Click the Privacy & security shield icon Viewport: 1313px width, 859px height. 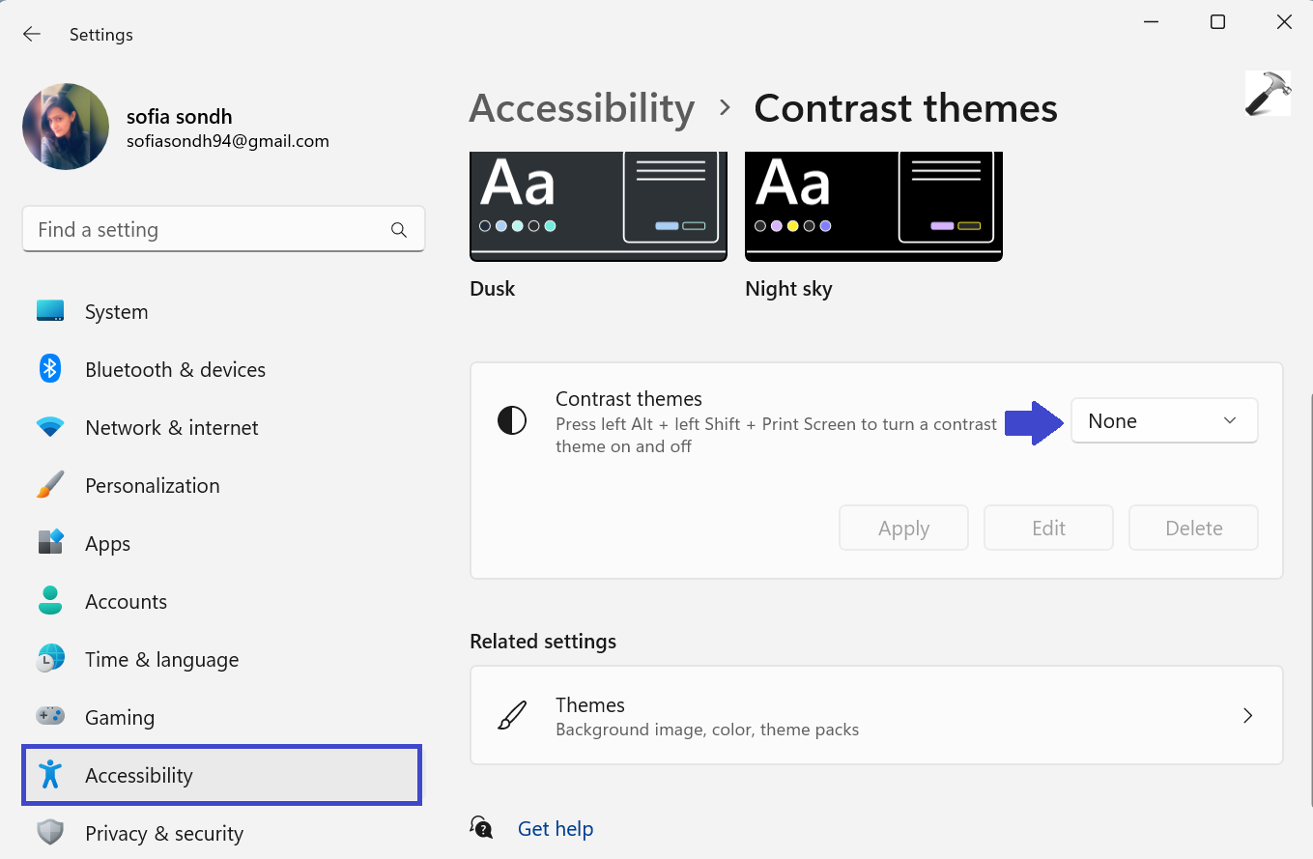tap(50, 833)
